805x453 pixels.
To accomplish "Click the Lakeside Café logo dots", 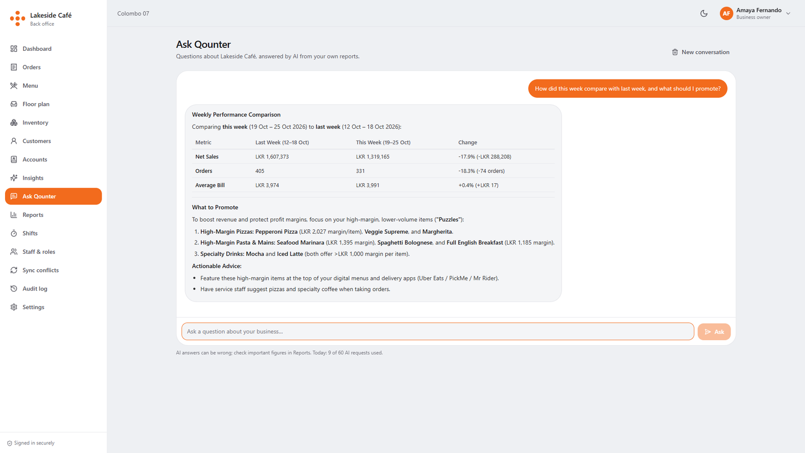I will click(x=18, y=19).
